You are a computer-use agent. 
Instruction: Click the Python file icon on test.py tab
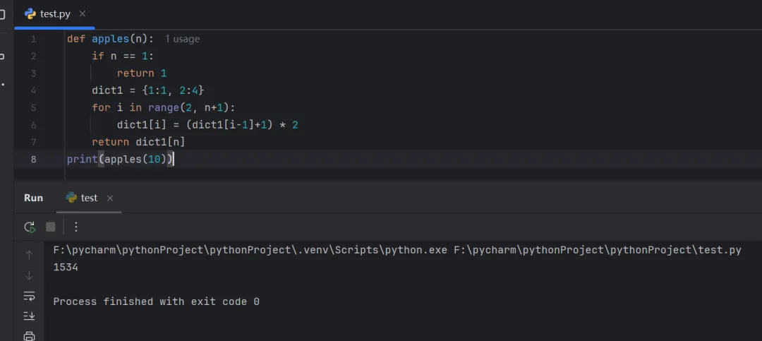tap(30, 13)
